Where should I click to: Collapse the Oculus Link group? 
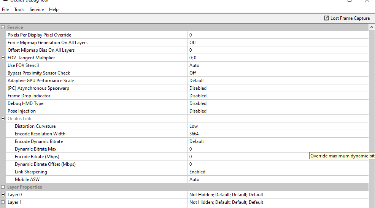tap(3, 119)
